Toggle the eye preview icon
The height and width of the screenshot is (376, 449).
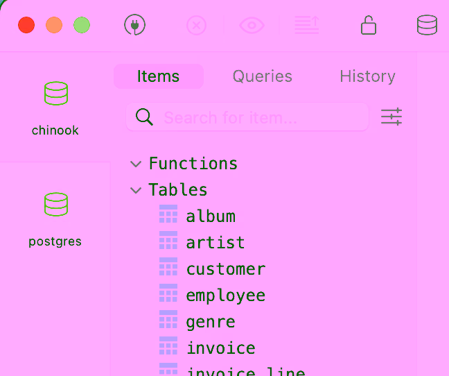click(252, 26)
